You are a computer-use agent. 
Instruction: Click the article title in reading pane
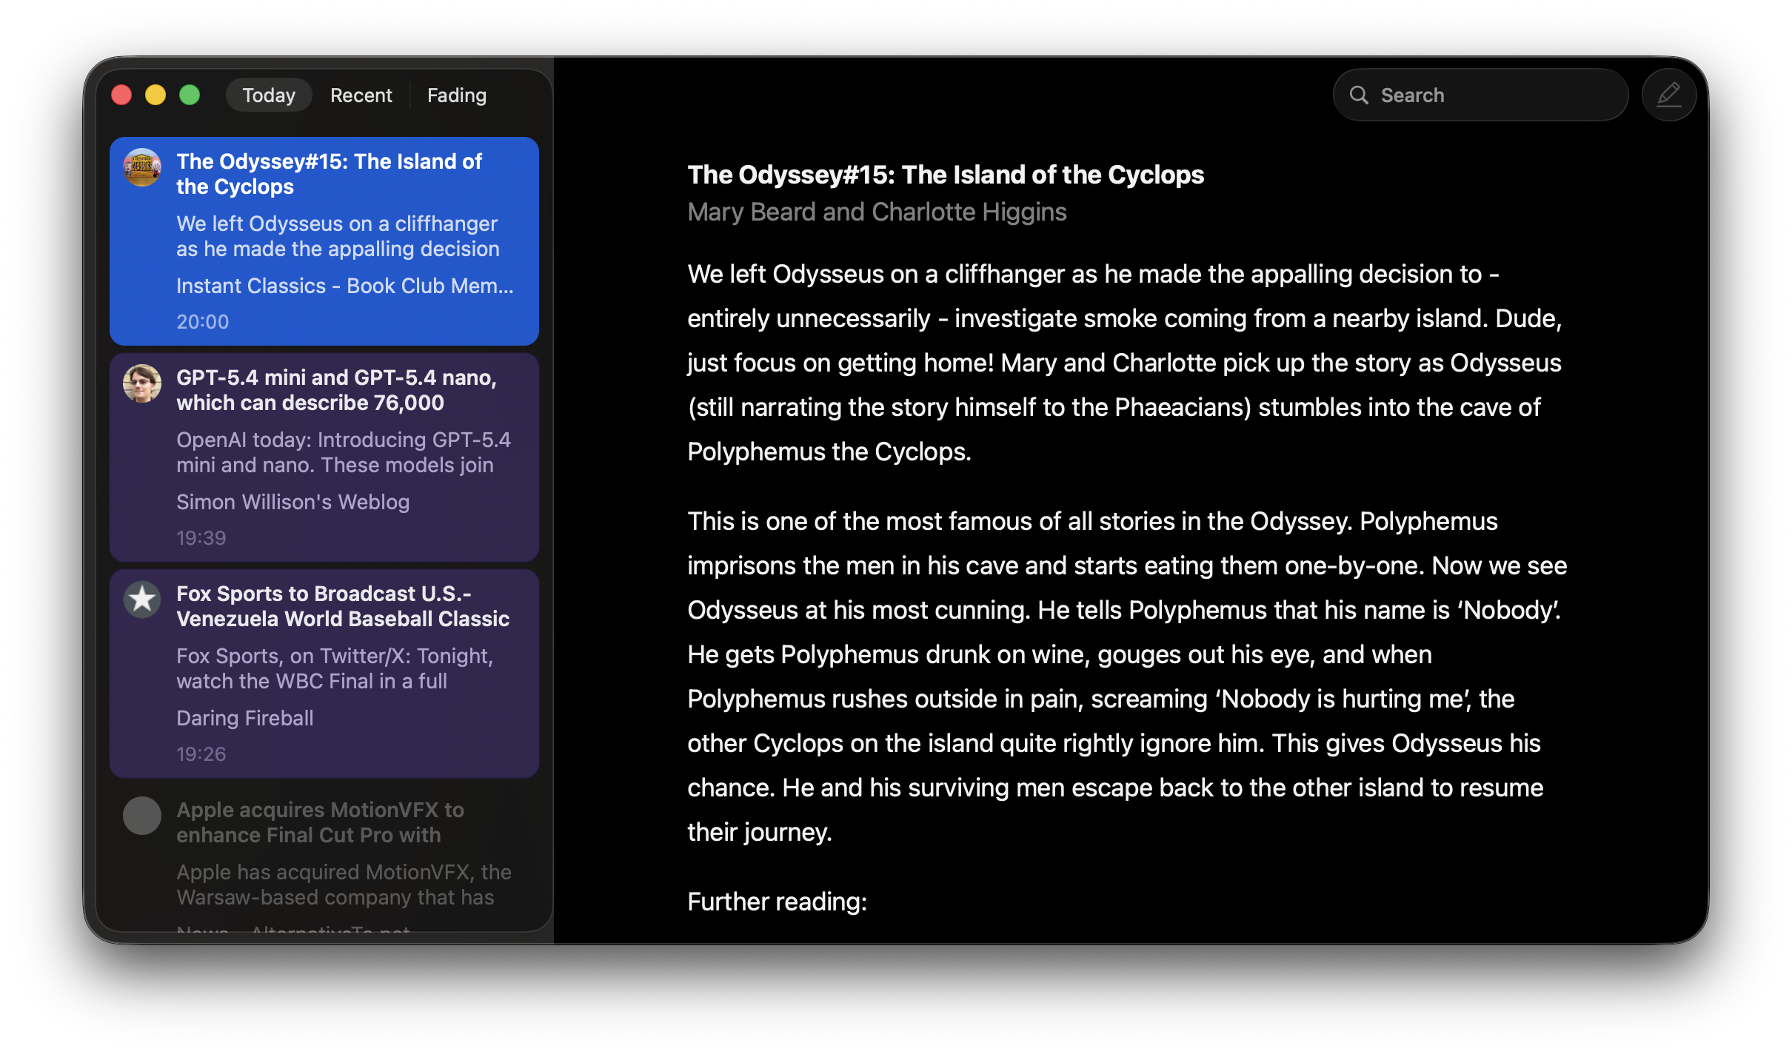click(x=946, y=175)
